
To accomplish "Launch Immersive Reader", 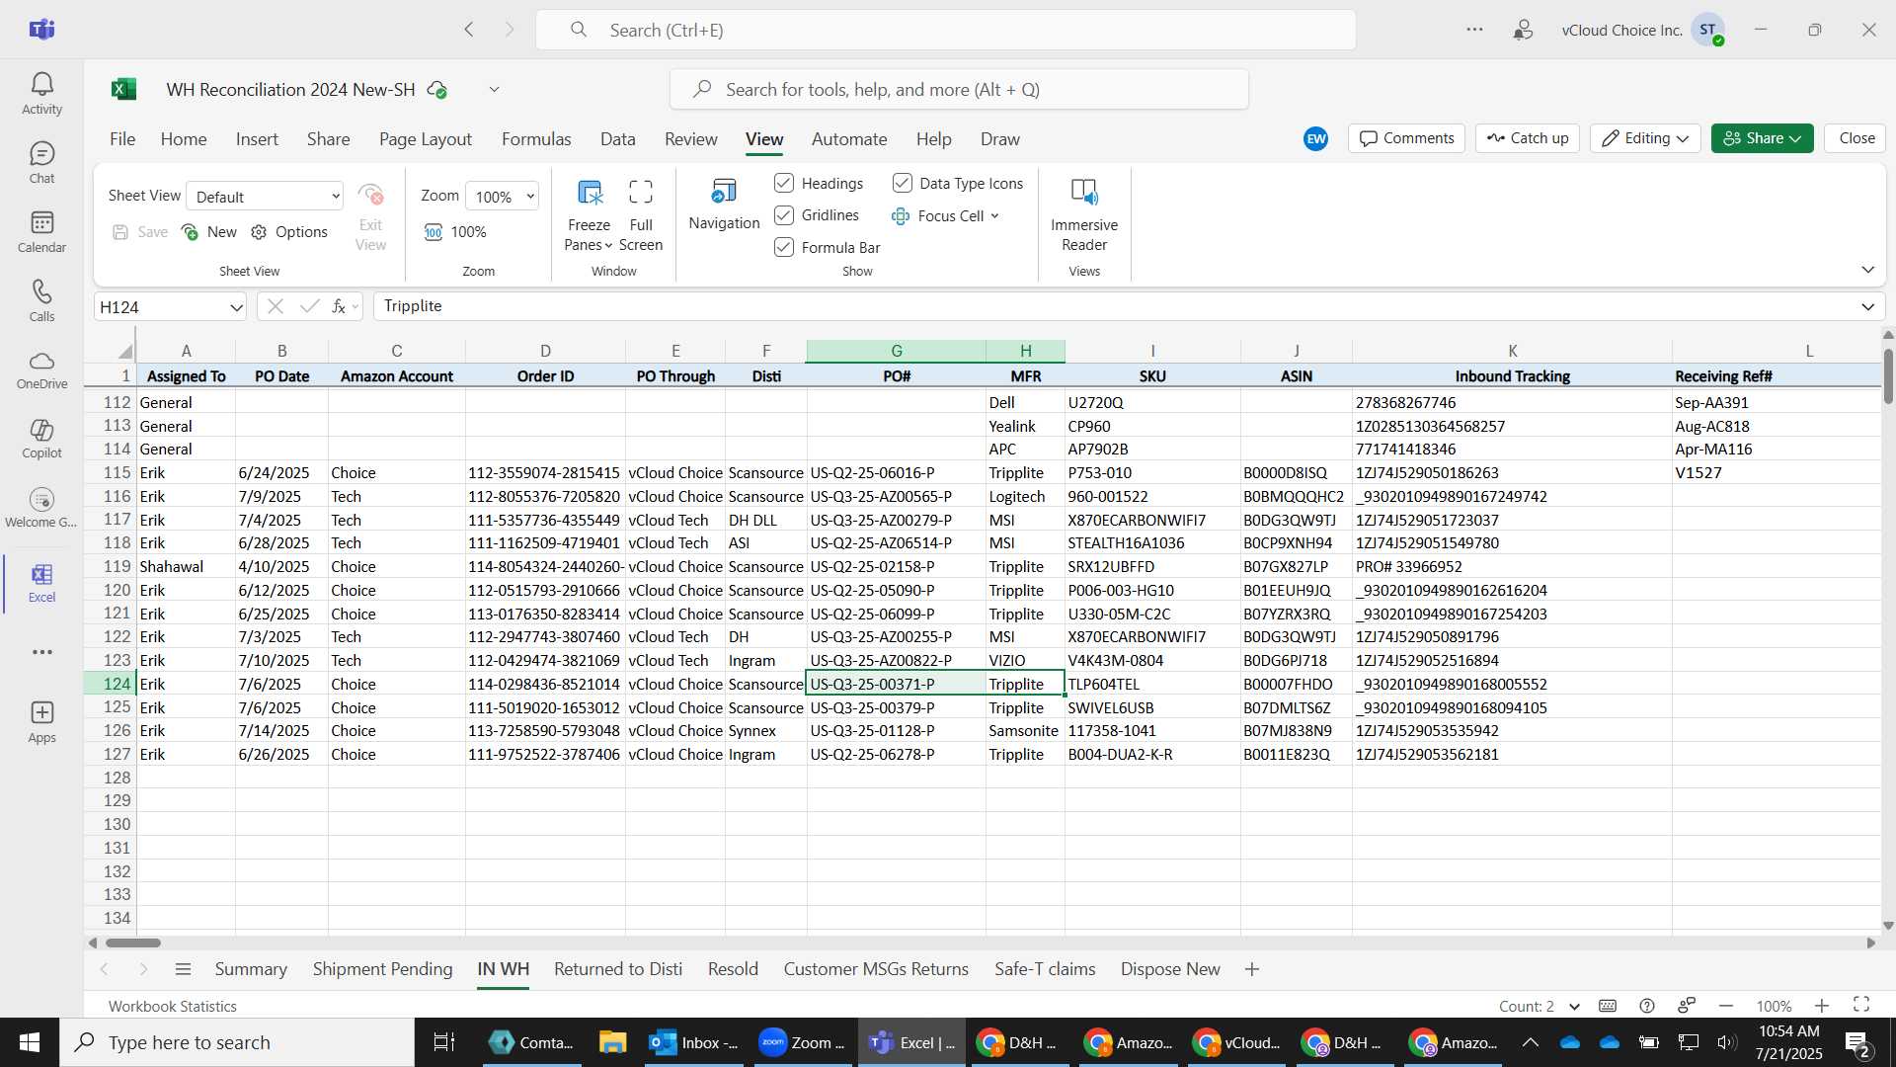I will pos(1084,214).
